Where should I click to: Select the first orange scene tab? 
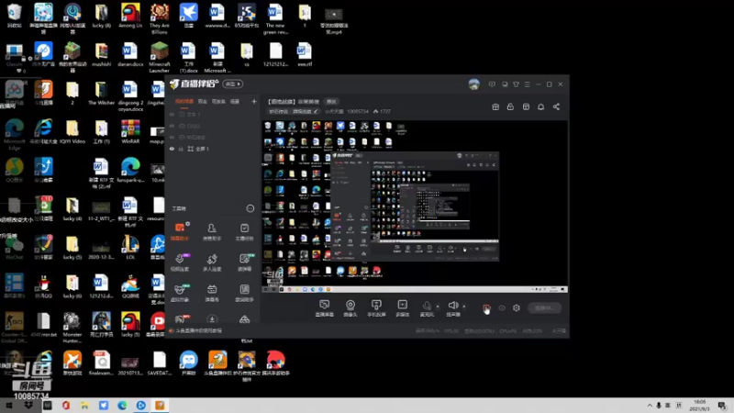184,102
